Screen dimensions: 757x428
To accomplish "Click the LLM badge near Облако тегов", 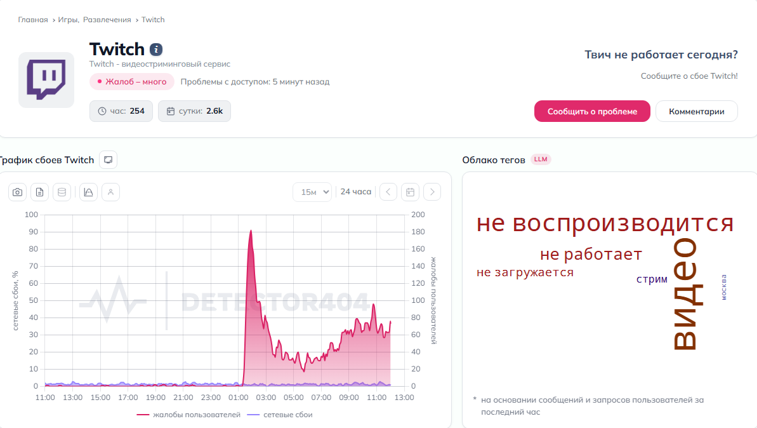I will click(541, 159).
